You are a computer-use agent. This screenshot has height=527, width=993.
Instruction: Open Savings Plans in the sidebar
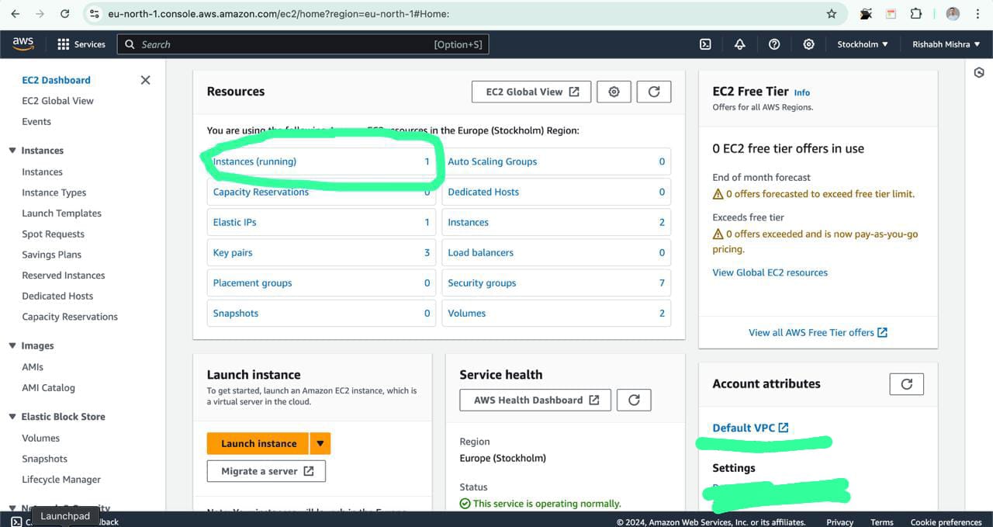51,255
